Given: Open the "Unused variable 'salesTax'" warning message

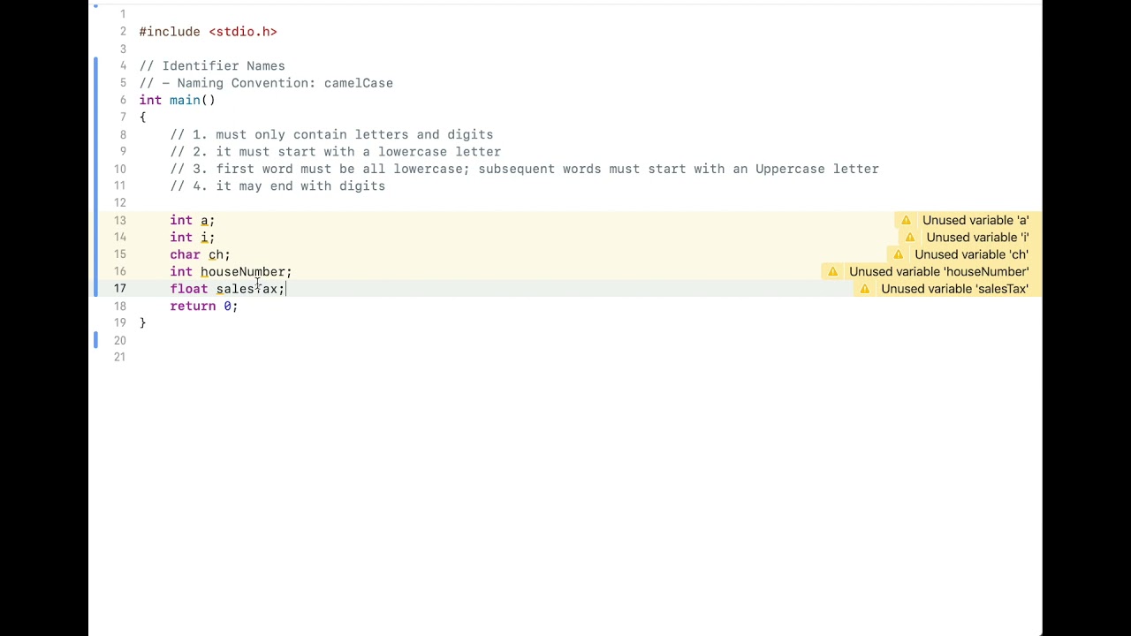Looking at the screenshot, I should tap(954, 289).
